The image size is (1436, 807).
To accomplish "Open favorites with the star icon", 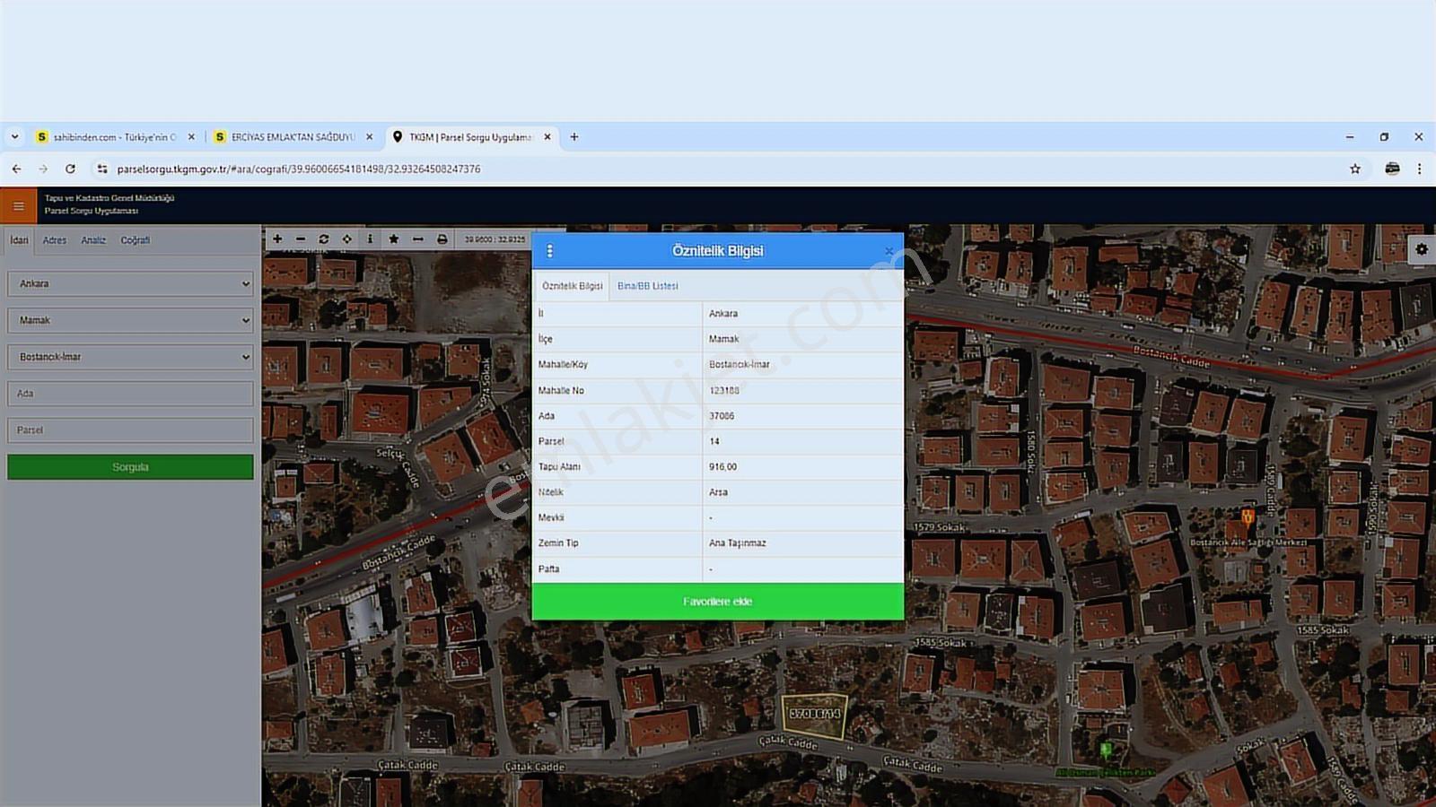I will (394, 239).
